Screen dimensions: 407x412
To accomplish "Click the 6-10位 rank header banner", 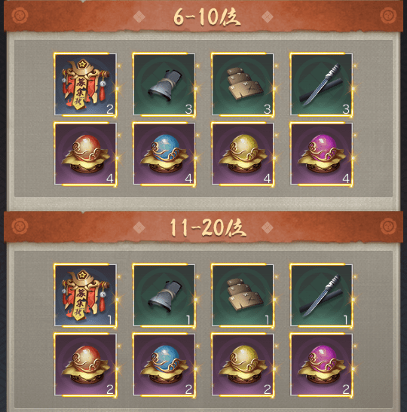I will coord(203,17).
